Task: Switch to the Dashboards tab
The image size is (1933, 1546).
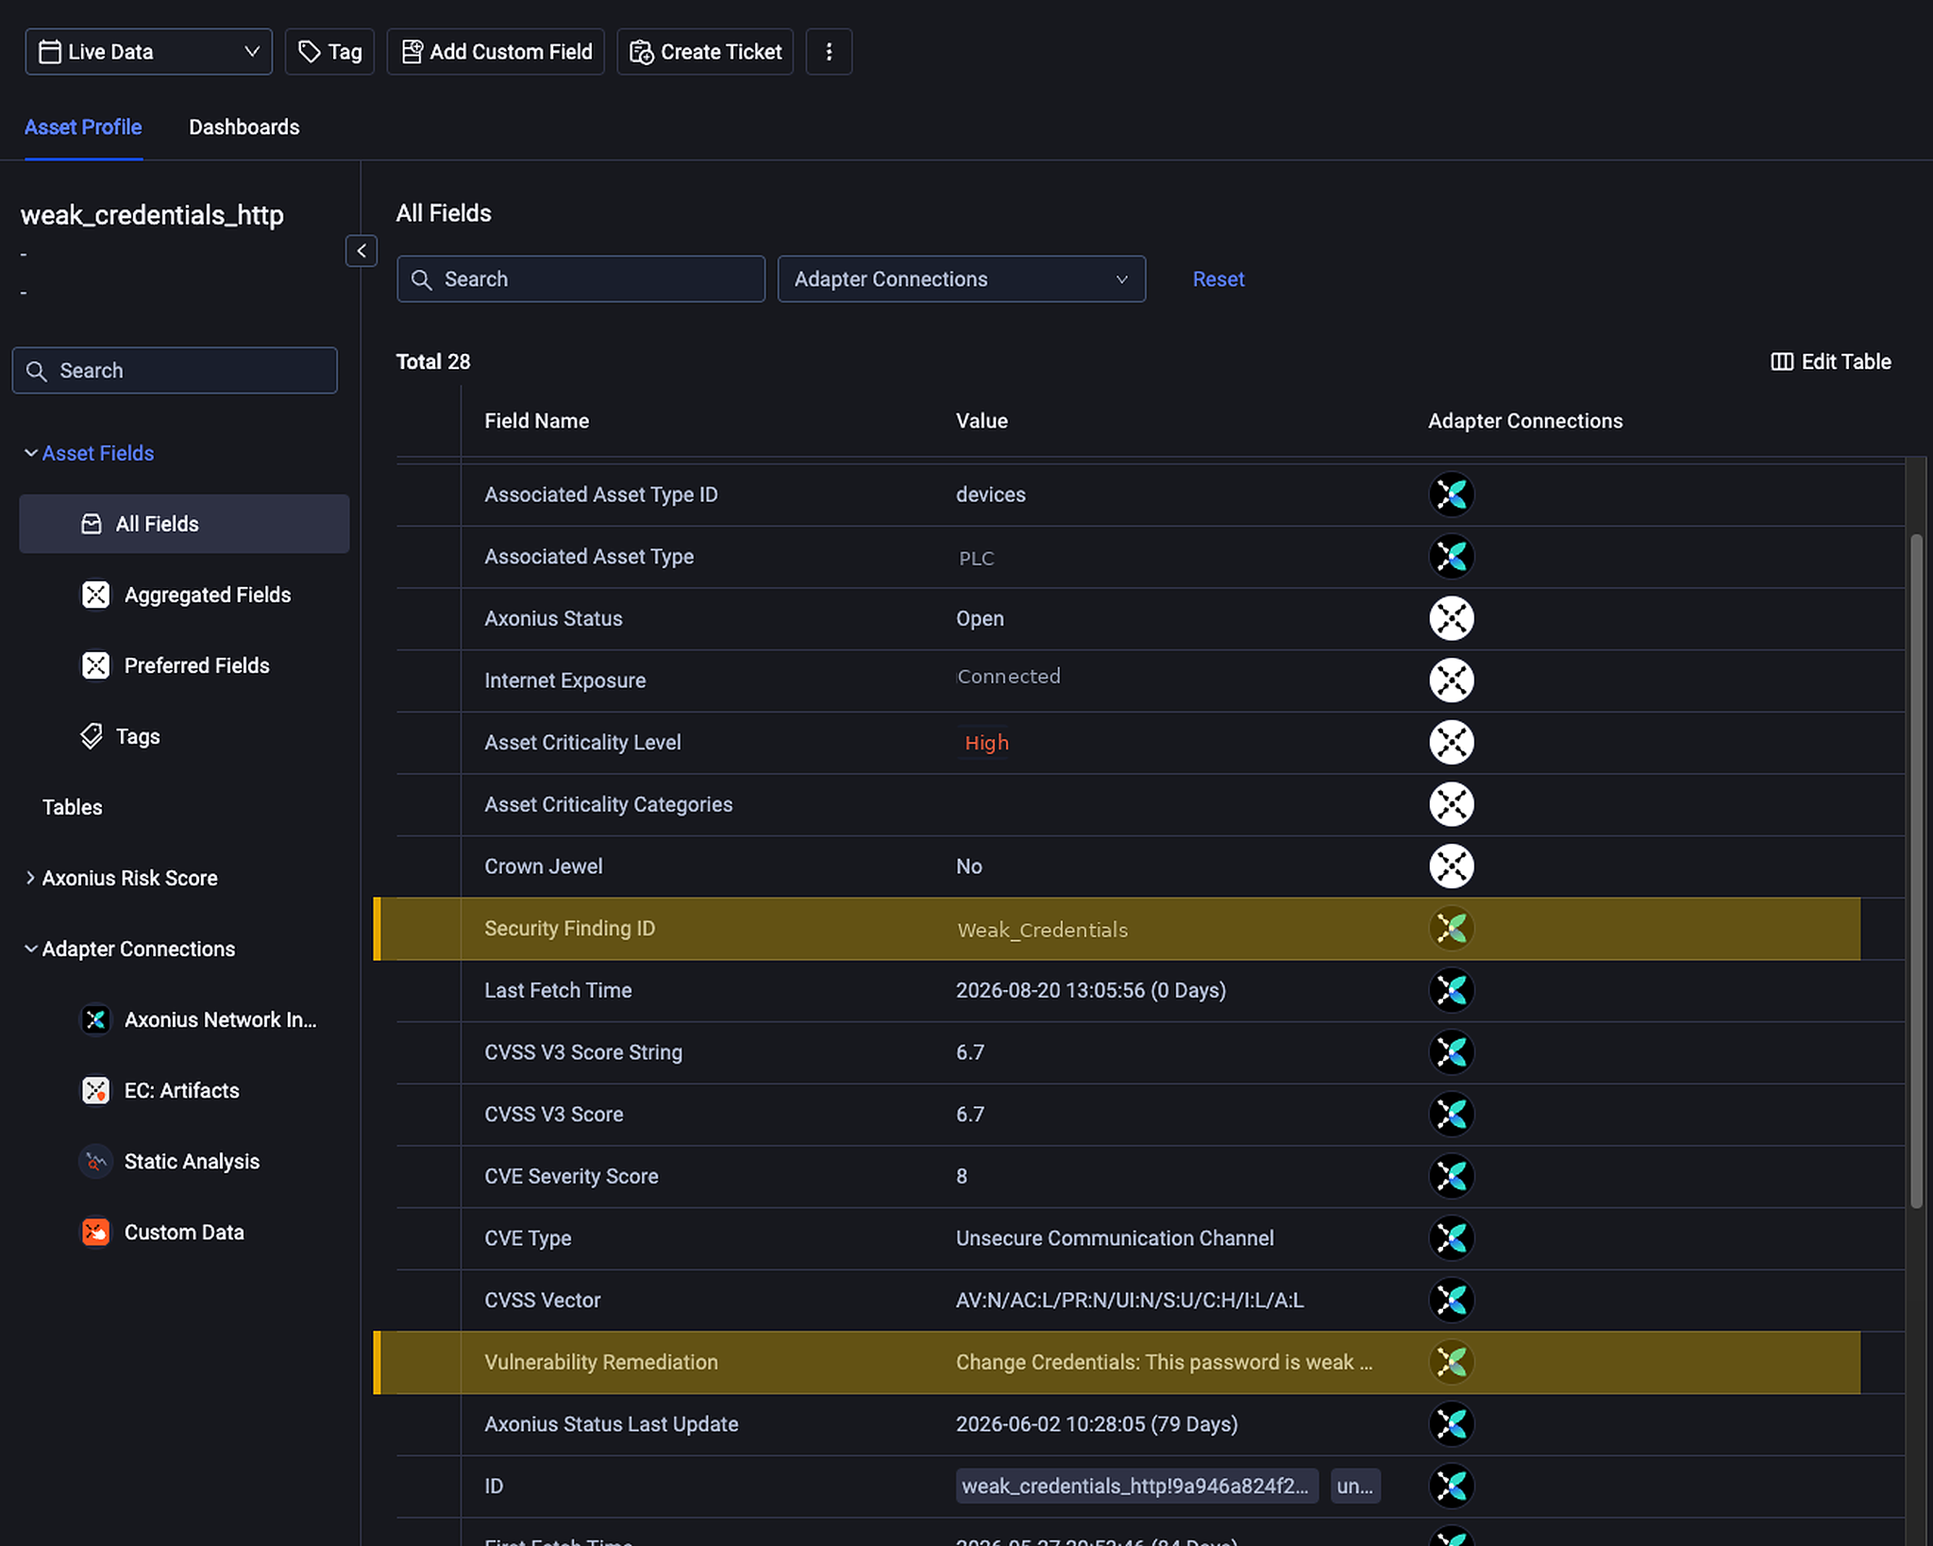Action: 244,127
